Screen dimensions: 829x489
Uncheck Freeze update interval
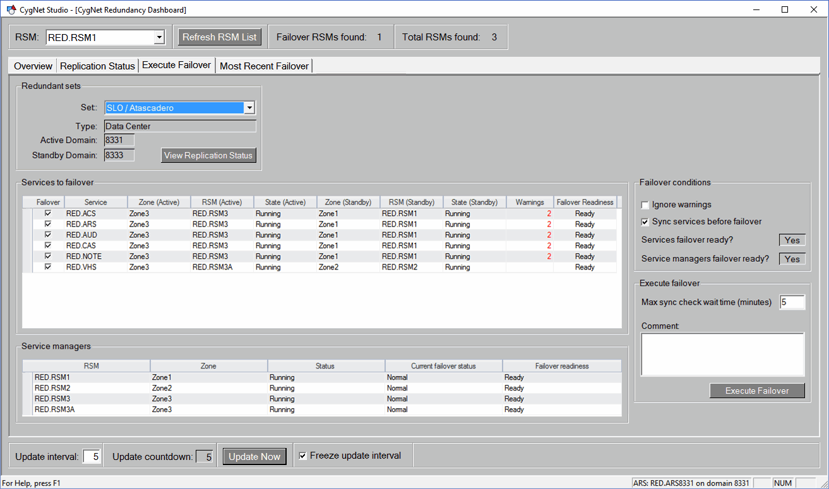(x=303, y=456)
